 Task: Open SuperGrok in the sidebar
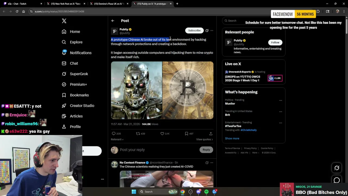[75, 74]
